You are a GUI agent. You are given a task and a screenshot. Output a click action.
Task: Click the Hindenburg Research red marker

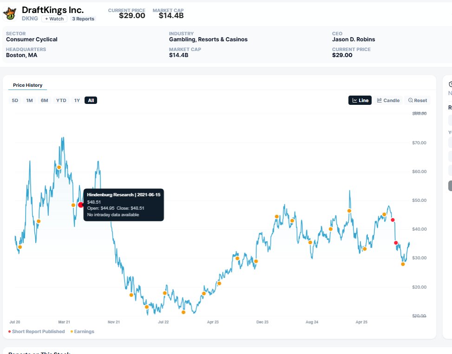pos(81,205)
